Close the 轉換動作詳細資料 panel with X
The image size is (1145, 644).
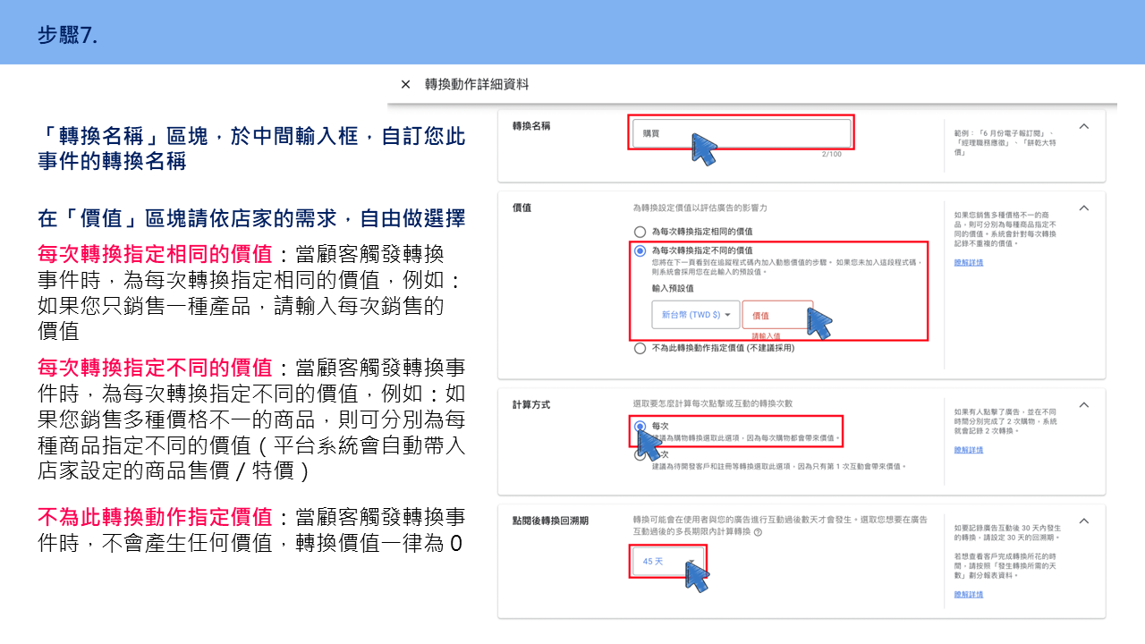pyautogui.click(x=405, y=85)
